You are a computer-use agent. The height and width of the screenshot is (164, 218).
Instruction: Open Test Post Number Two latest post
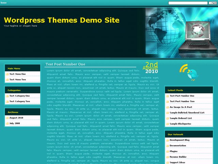[182, 101]
